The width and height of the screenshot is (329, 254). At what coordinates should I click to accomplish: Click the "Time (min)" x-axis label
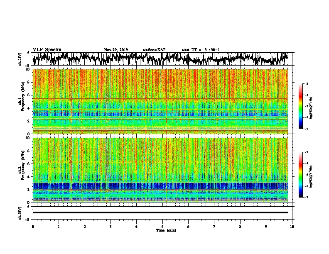(x=166, y=230)
